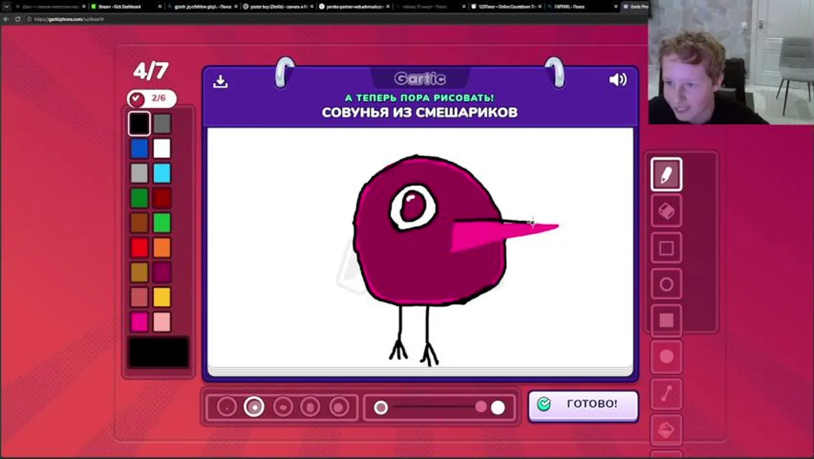The image size is (814, 459).
Task: Select the filled circle tool
Action: [666, 357]
